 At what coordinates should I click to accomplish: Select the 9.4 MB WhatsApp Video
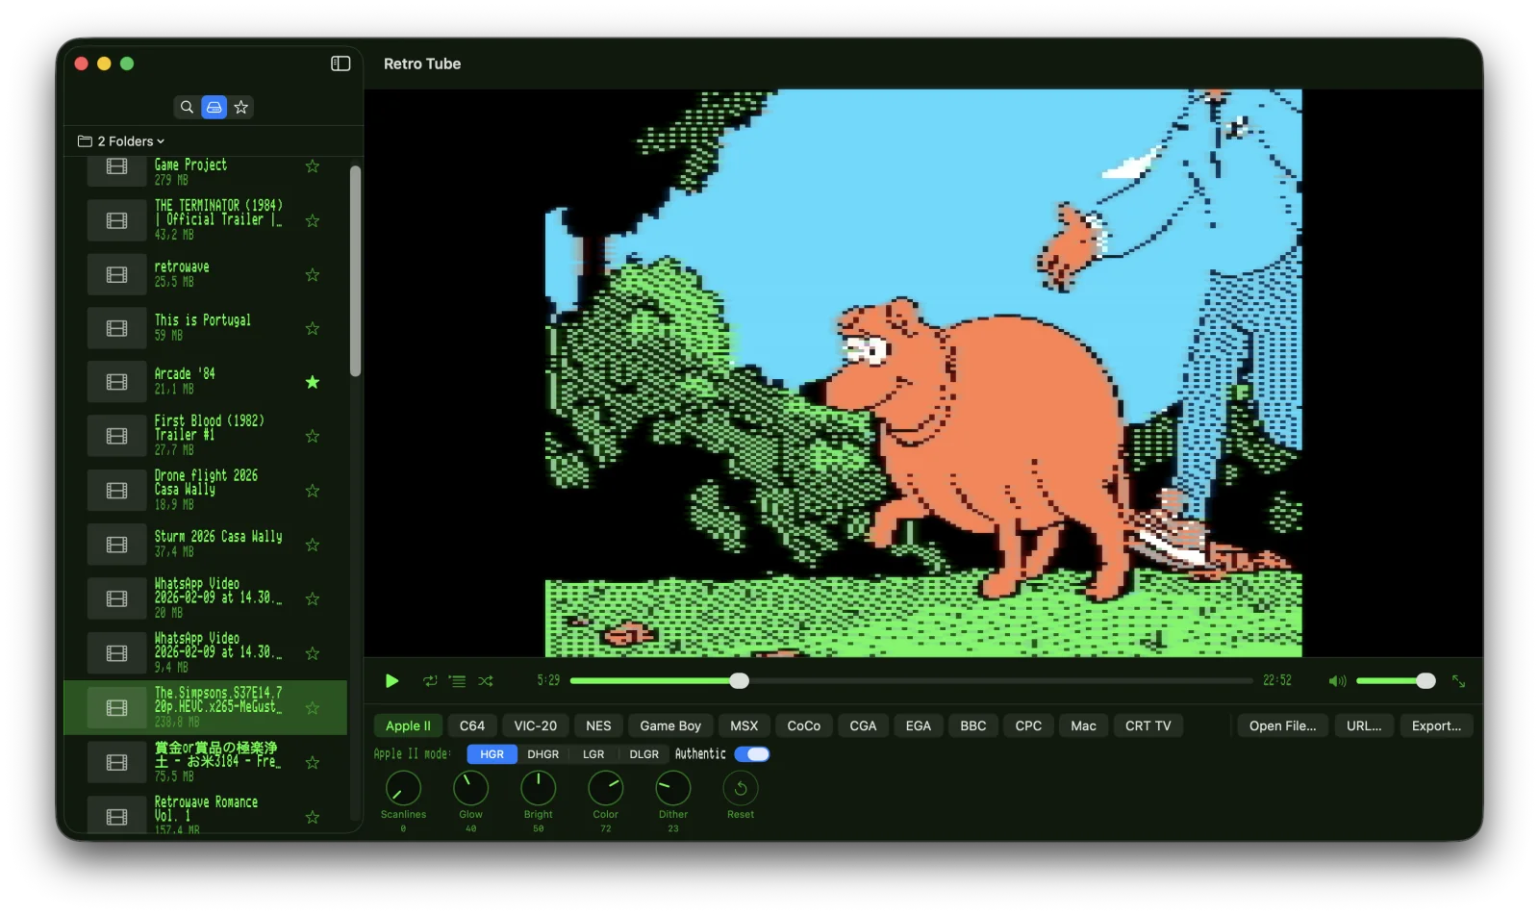tap(205, 653)
